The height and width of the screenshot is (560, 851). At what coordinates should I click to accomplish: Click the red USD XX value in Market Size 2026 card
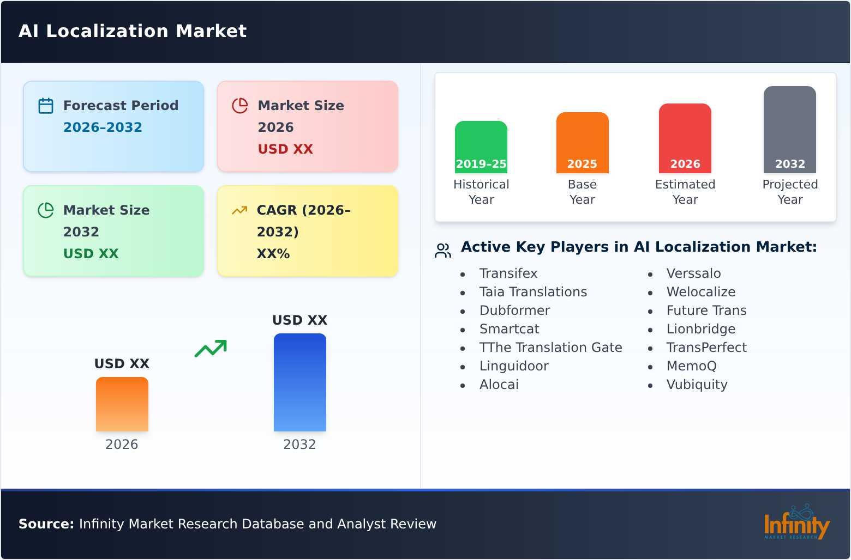285,149
